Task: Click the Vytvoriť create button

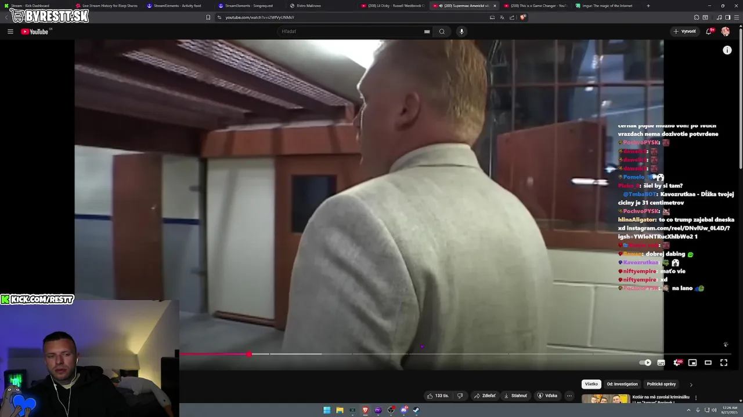Action: pyautogui.click(x=684, y=31)
